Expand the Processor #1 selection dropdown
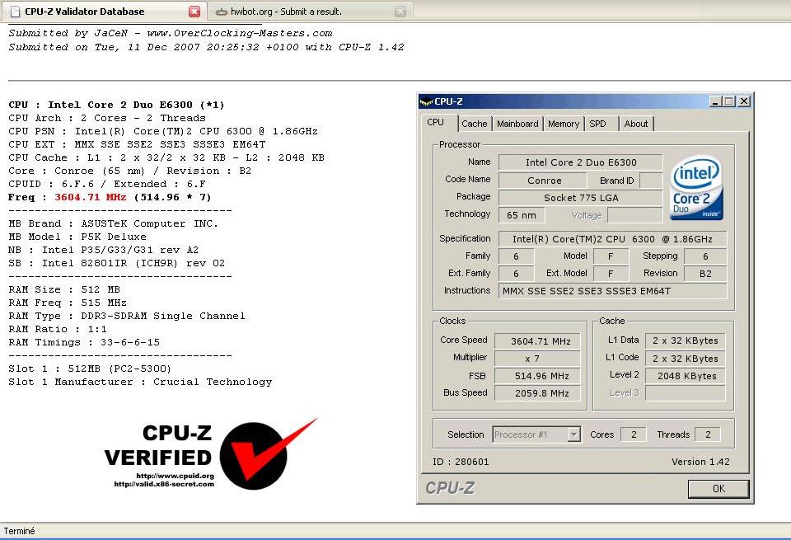791x540 pixels. [x=573, y=434]
